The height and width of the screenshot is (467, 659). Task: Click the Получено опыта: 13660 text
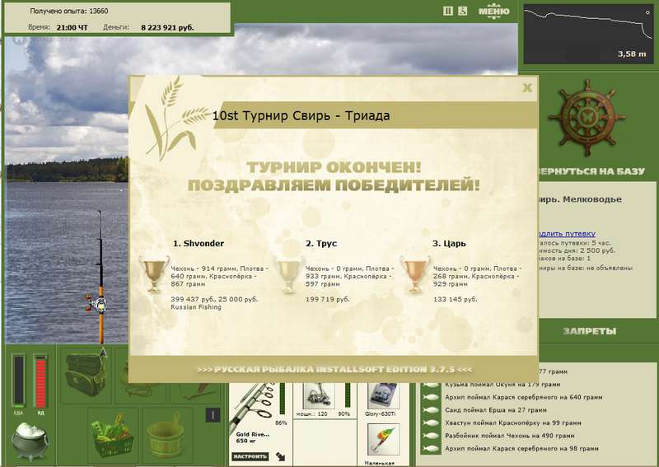tap(69, 11)
